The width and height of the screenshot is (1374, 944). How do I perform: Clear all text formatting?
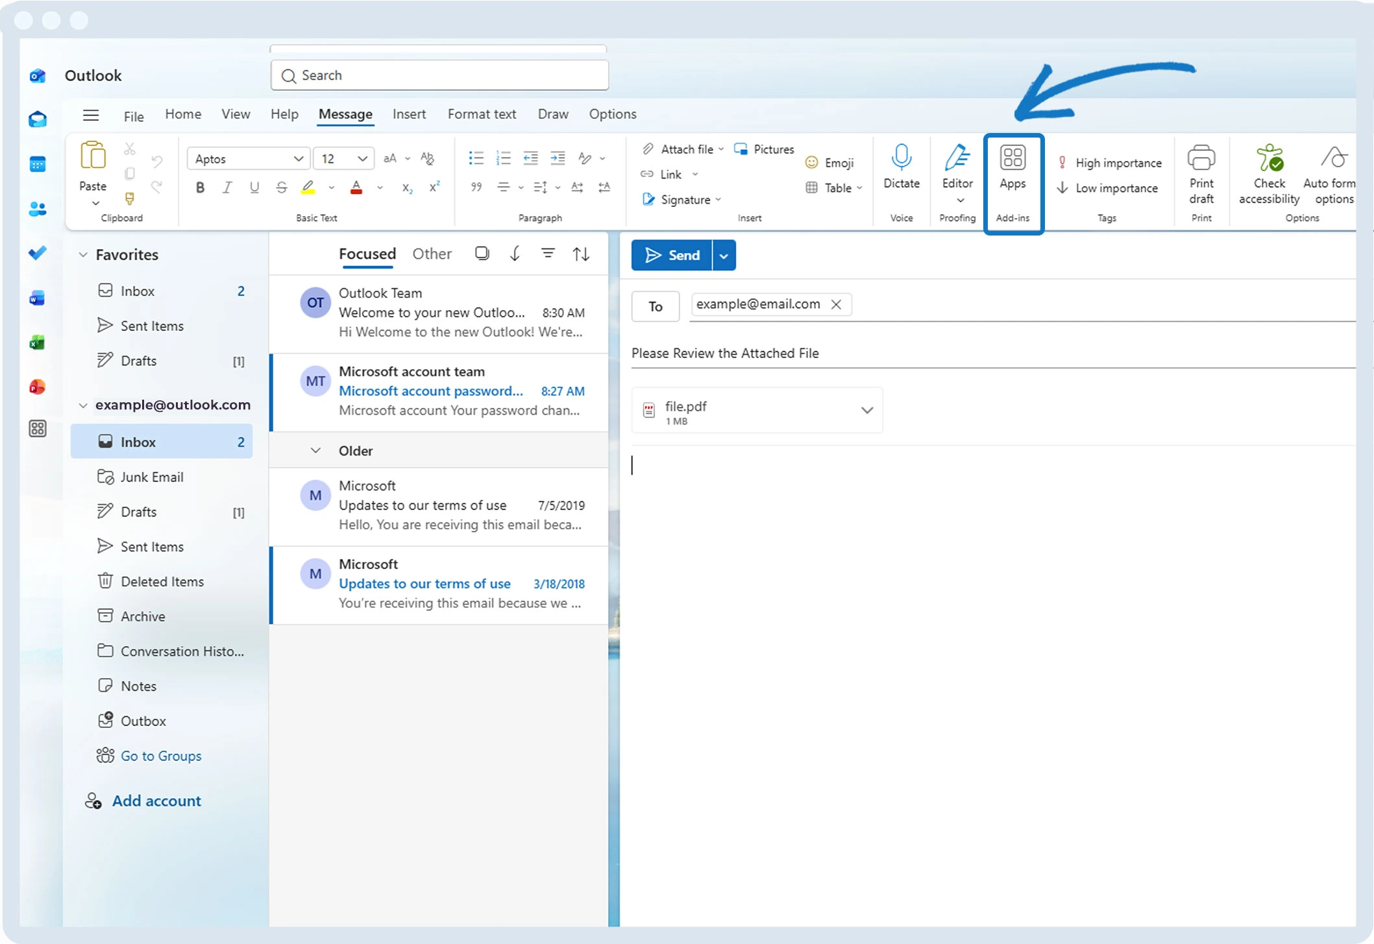[427, 158]
